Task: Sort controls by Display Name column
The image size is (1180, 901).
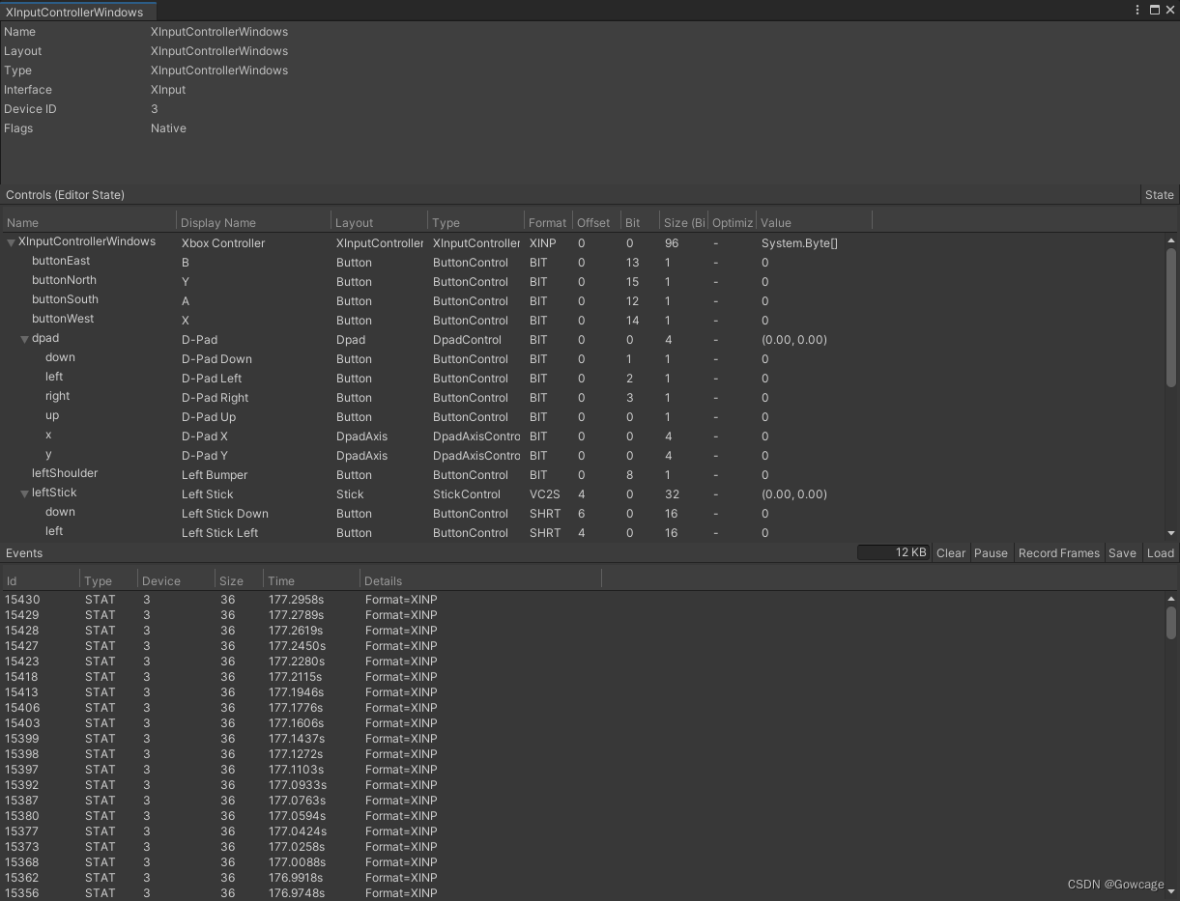Action: coord(254,222)
